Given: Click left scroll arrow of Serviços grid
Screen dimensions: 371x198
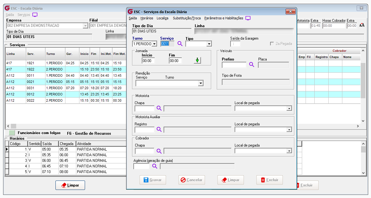Looking at the screenshot, I should (8, 126).
